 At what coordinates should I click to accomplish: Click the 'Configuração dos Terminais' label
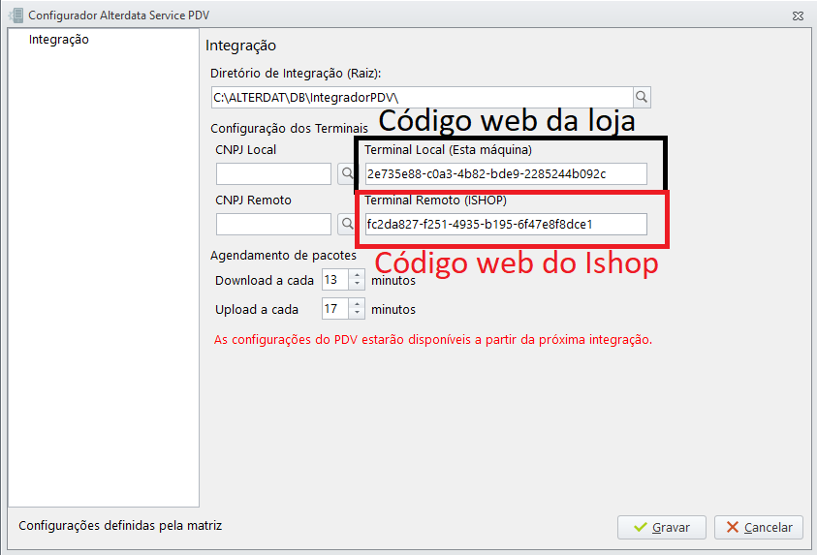click(x=289, y=128)
